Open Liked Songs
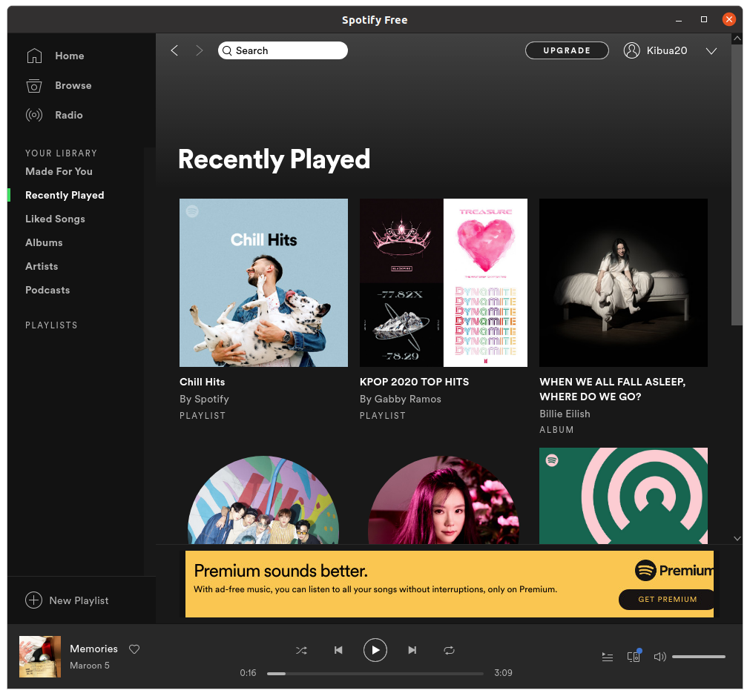Image resolution: width=750 pixels, height=696 pixels. 55,219
